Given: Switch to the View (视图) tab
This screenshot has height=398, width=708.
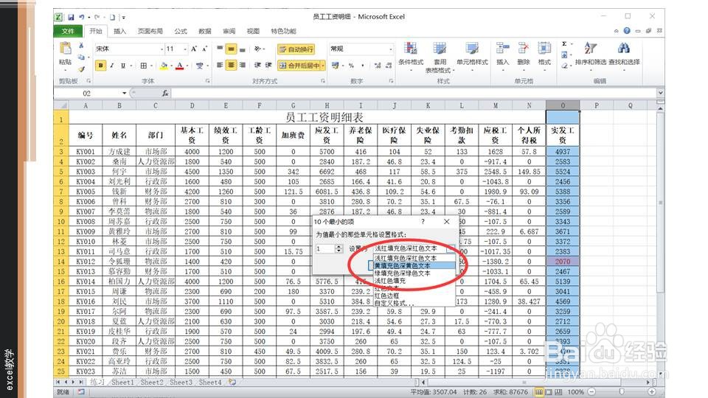Looking at the screenshot, I should click(253, 31).
